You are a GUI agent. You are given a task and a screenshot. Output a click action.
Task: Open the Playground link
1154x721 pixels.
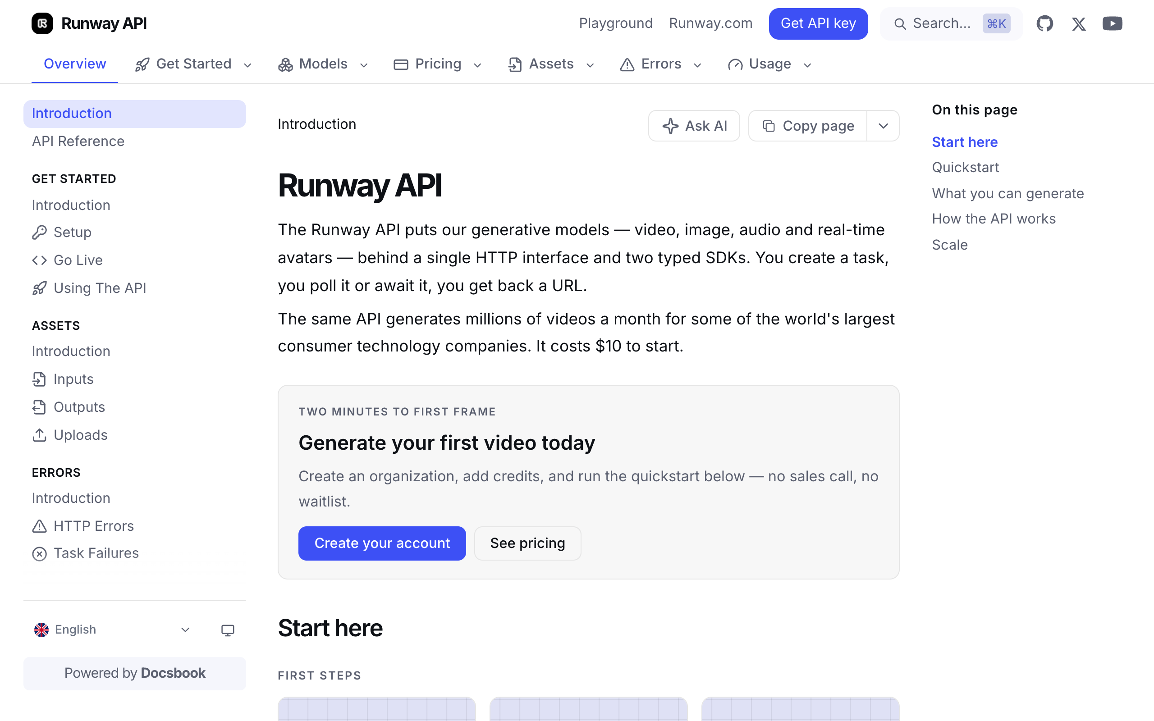[x=616, y=23]
